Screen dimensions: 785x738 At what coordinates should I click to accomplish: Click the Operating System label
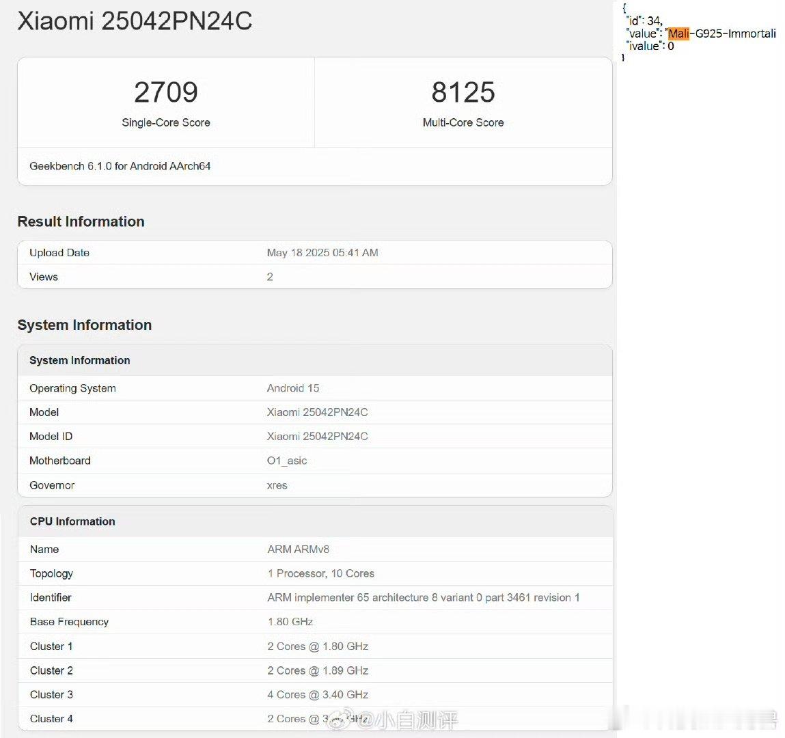pyautogui.click(x=72, y=389)
